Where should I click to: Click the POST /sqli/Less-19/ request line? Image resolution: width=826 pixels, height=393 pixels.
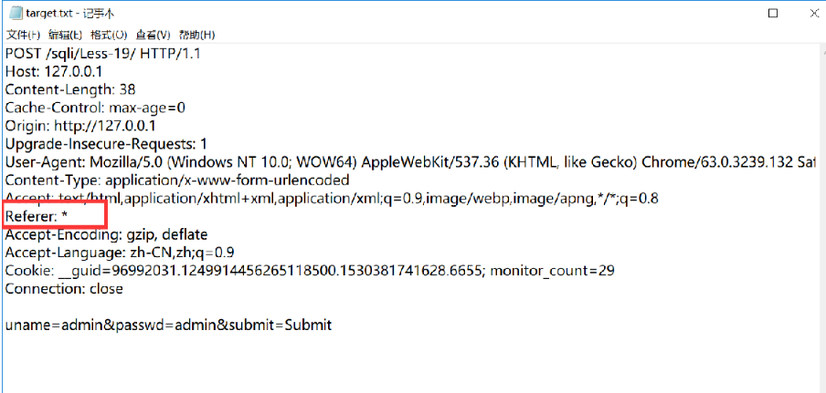[102, 54]
